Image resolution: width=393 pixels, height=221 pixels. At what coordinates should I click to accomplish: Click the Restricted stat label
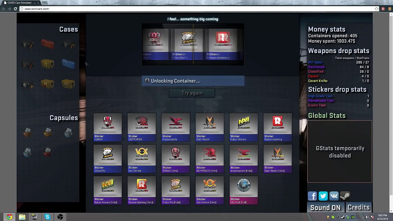click(x=317, y=67)
